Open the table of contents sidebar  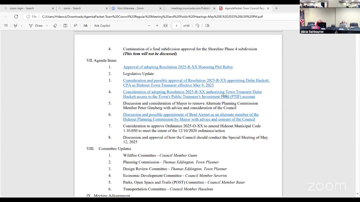pyautogui.click(x=6, y=26)
